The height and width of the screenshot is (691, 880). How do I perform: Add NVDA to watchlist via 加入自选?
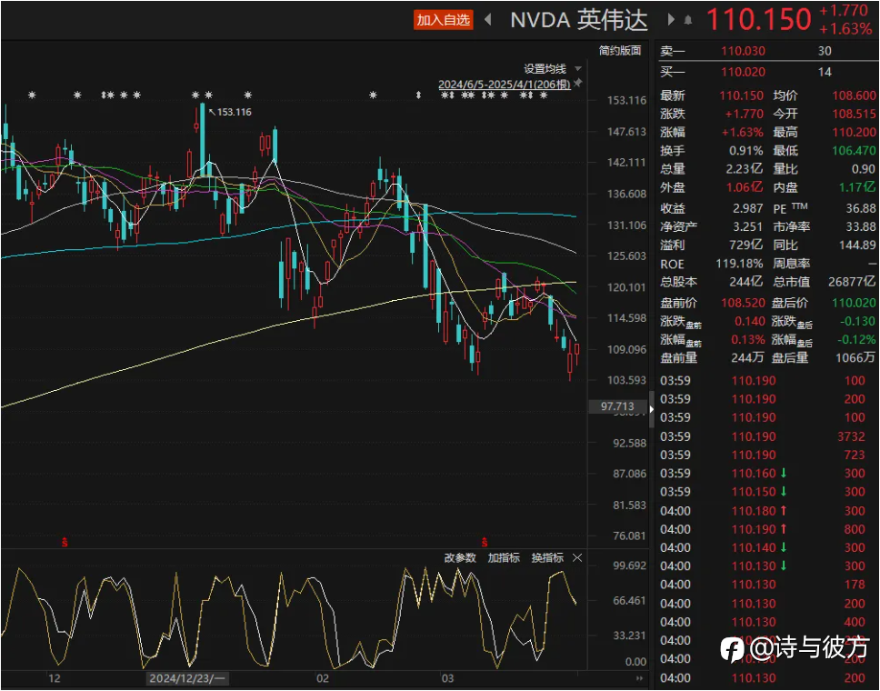click(x=444, y=20)
